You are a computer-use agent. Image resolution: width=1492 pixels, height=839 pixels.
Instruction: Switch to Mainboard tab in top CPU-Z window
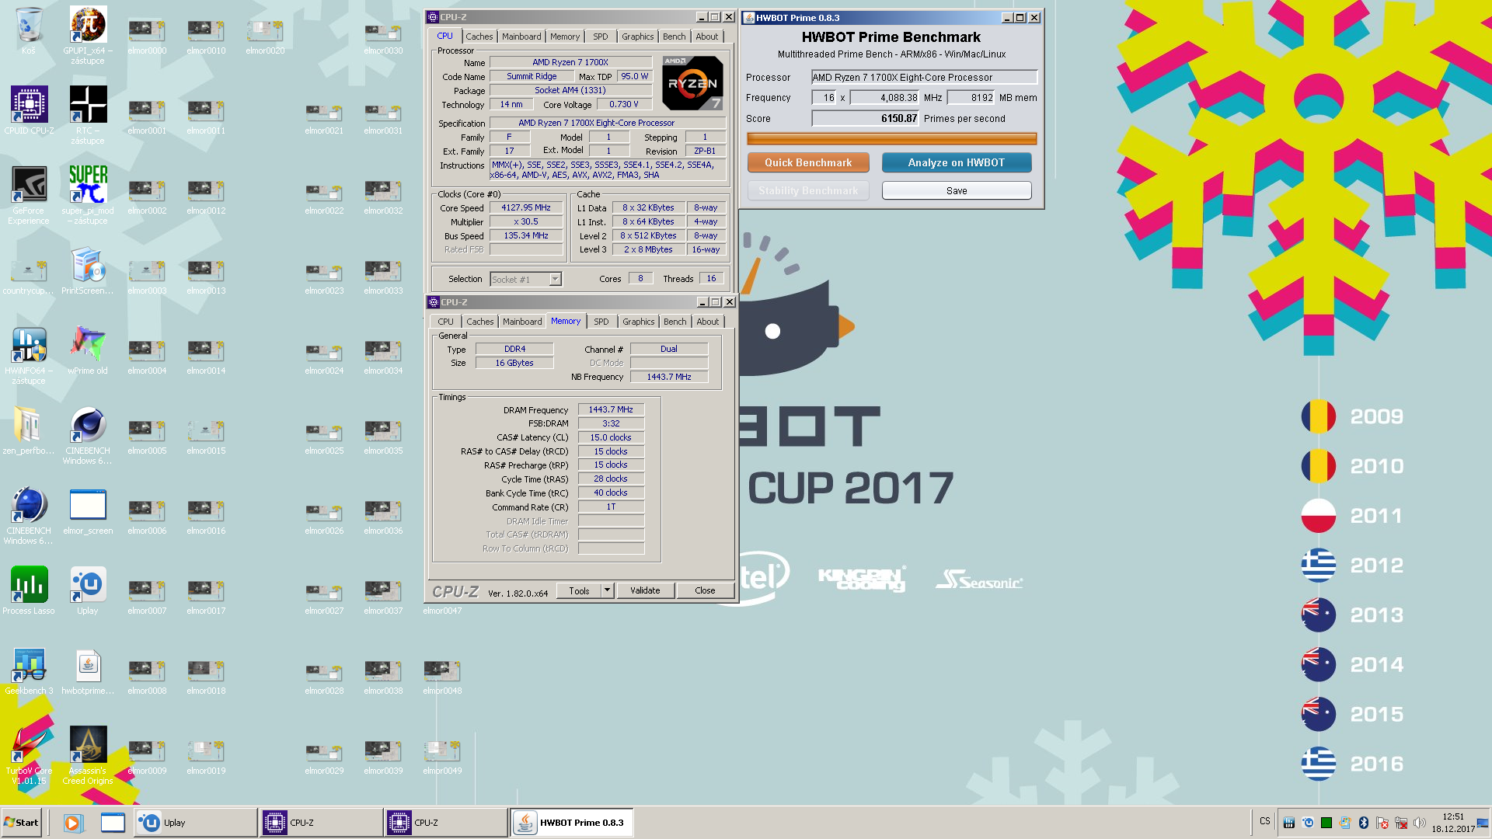[x=521, y=37]
